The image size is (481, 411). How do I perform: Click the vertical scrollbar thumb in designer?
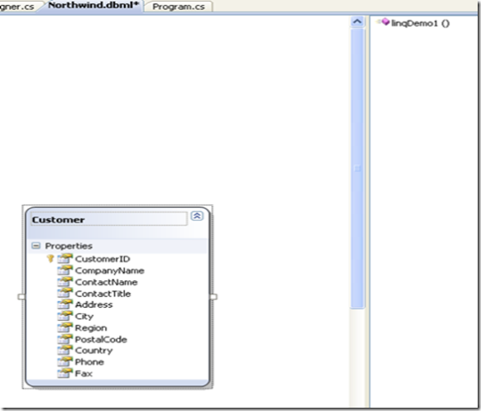tap(357, 169)
